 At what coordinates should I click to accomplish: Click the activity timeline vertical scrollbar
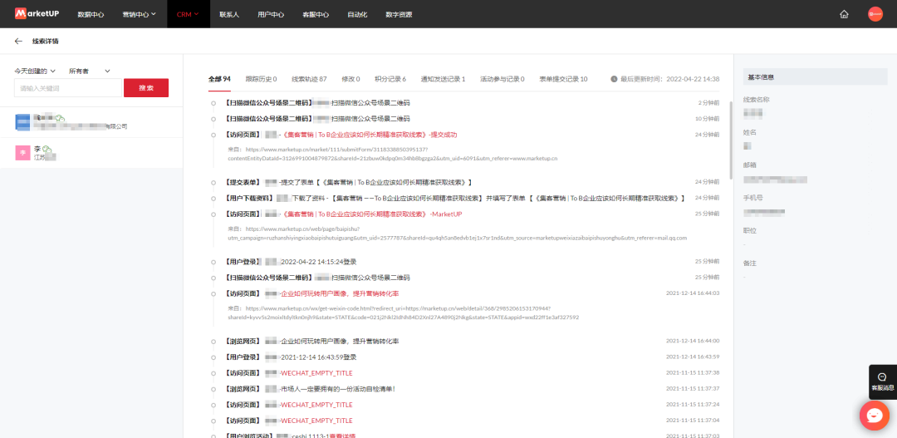pos(730,141)
